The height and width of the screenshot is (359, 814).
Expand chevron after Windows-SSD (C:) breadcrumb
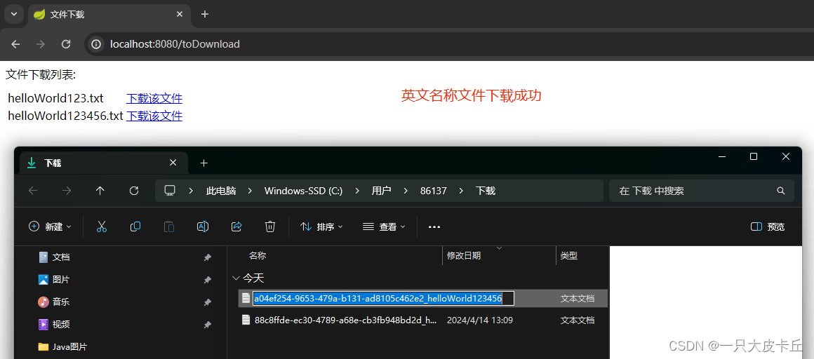356,191
